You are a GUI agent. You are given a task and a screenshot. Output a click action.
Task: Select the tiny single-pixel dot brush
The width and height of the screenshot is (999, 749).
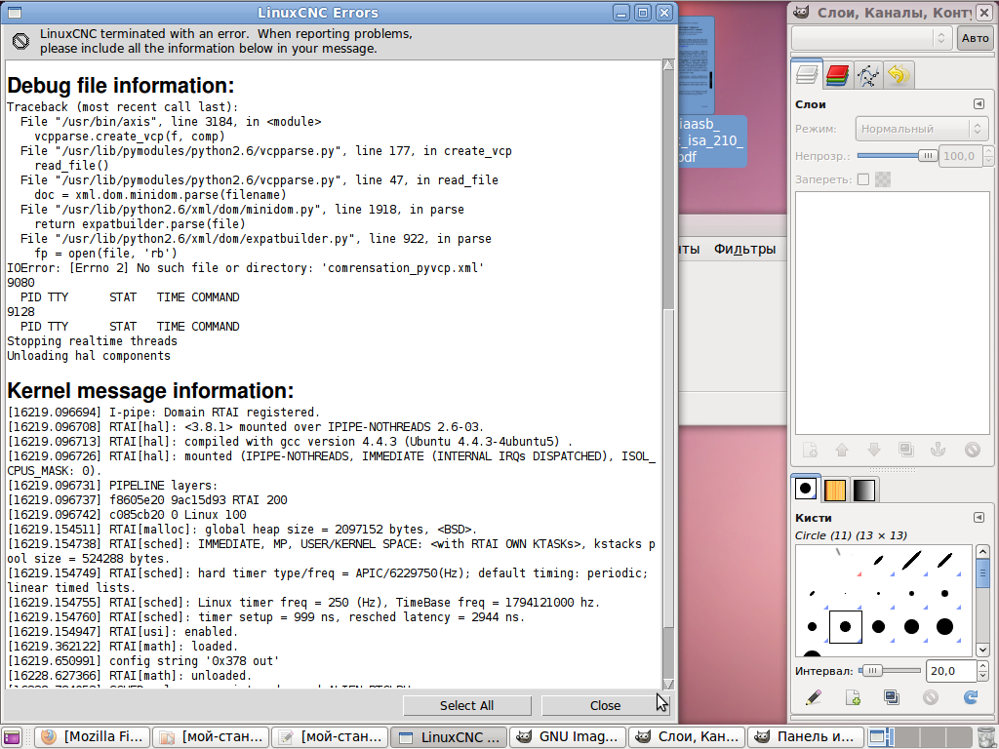click(846, 594)
